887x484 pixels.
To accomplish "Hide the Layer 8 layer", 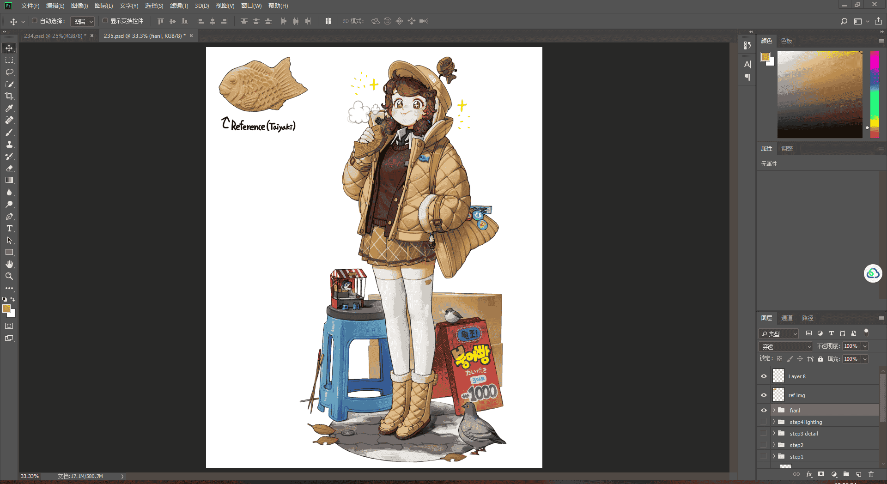I will coord(764,376).
